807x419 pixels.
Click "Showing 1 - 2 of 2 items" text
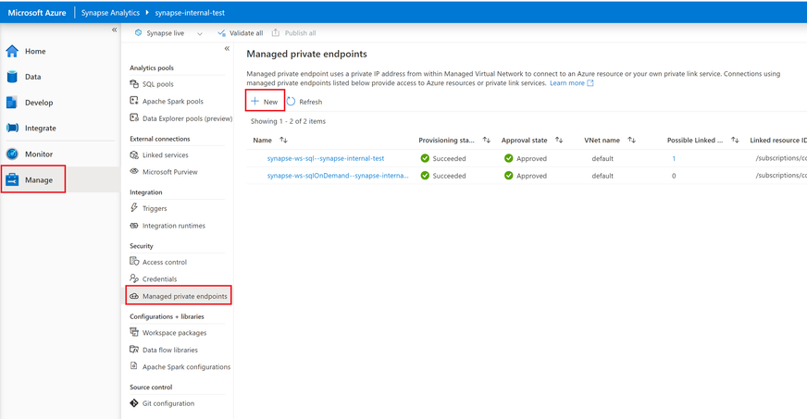288,121
